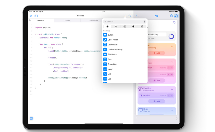The width and height of the screenshot is (215, 132).
Task: Tap the circular progress ring in preview
Action: tap(171, 36)
